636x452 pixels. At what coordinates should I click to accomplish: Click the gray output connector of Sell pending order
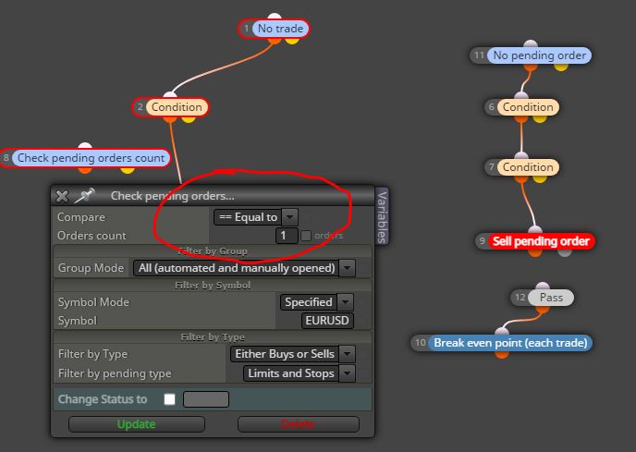pos(564,252)
